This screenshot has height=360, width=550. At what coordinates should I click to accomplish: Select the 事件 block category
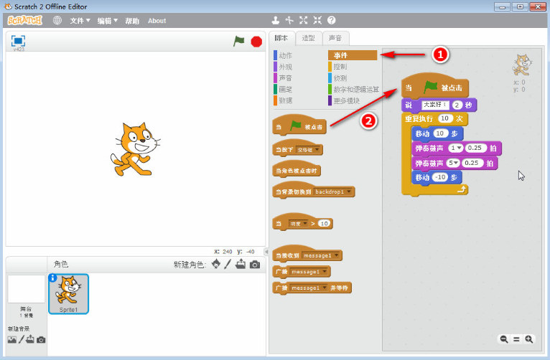pos(353,55)
